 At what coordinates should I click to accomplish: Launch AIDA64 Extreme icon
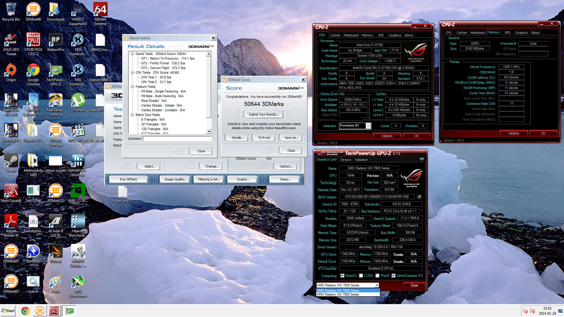click(100, 14)
